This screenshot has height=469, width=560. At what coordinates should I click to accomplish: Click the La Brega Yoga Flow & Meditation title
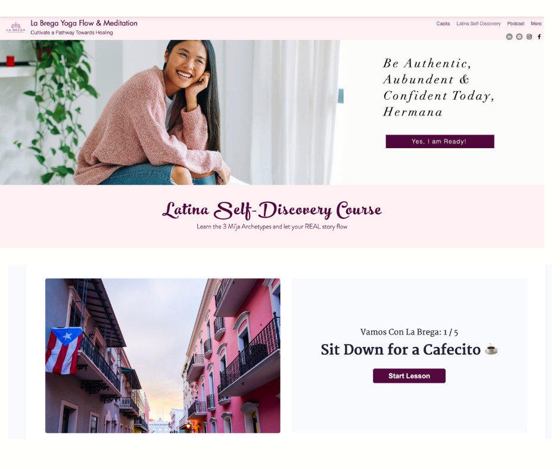click(x=84, y=23)
